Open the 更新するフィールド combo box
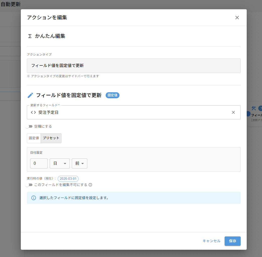Image resolution: width=262 pixels, height=257 pixels. (x=130, y=112)
